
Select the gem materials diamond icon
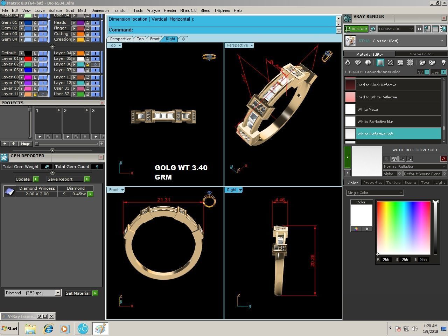[x=358, y=63]
